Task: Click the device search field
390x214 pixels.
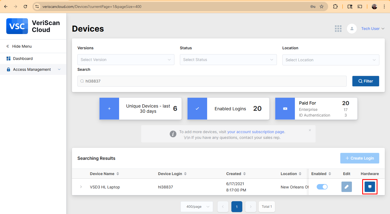Action: coord(212,81)
